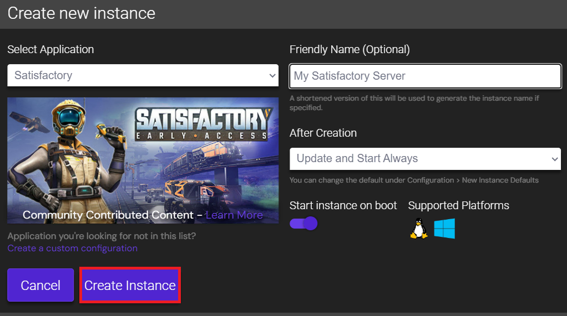Click the Create new instance dialog title
The width and height of the screenshot is (567, 316).
82,13
